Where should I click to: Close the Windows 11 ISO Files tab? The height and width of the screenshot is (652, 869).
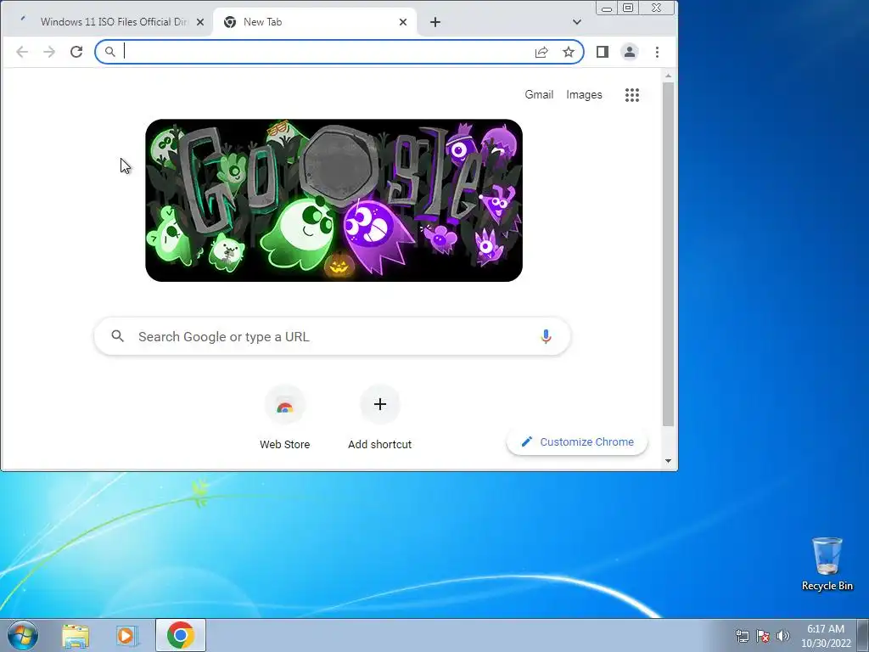(200, 22)
